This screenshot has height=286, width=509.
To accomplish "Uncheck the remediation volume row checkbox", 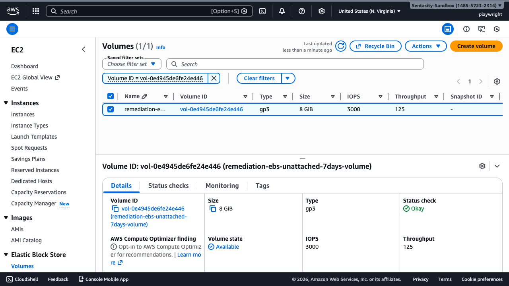I will (111, 109).
